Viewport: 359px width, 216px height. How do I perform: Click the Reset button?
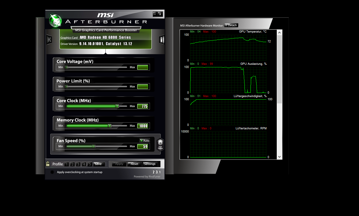[x=134, y=164]
